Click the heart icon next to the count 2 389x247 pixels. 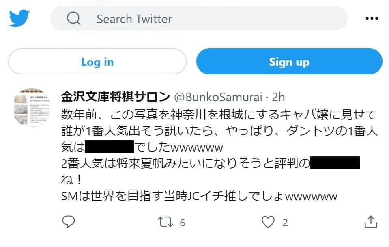[x=269, y=222]
